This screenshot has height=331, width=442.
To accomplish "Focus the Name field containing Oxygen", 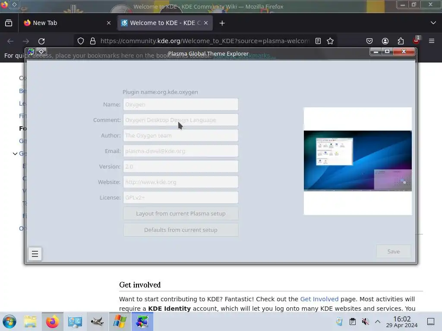I will pos(181,104).
